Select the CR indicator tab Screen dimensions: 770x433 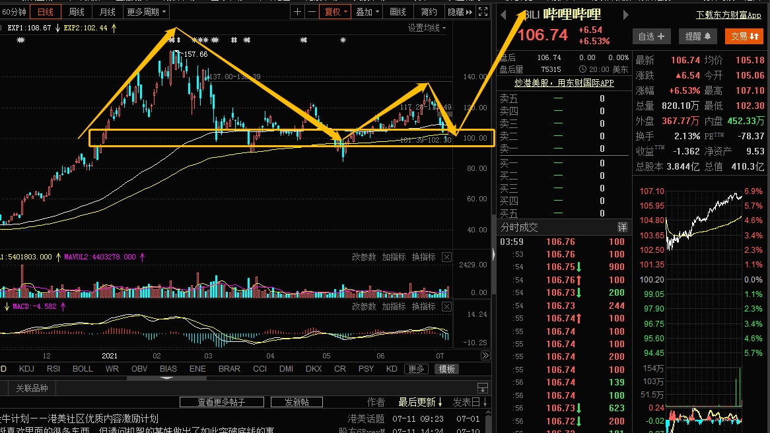pos(340,369)
